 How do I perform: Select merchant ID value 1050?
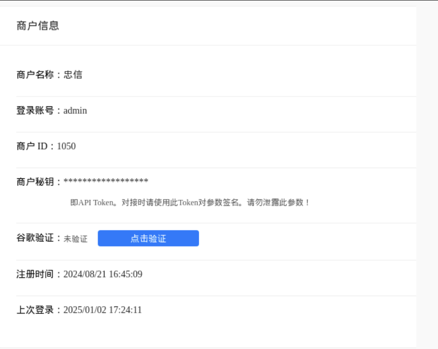click(66, 146)
